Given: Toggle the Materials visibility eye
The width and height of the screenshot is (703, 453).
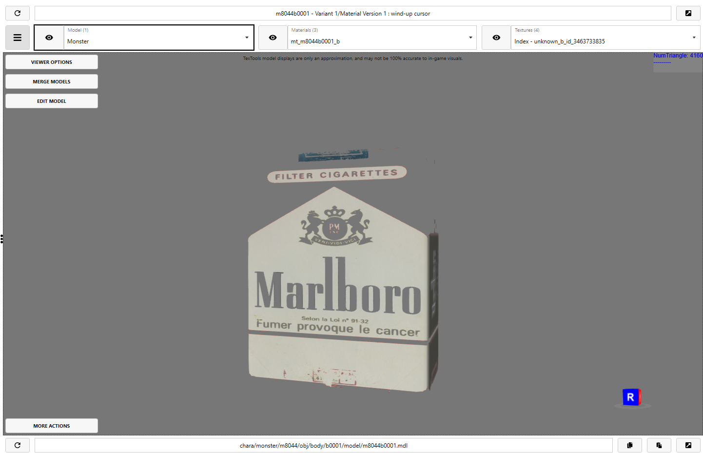Looking at the screenshot, I should [273, 38].
